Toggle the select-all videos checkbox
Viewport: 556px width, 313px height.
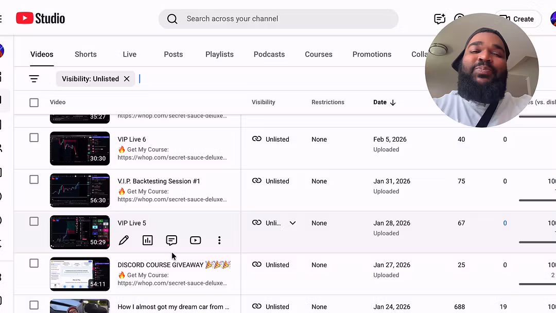point(34,102)
